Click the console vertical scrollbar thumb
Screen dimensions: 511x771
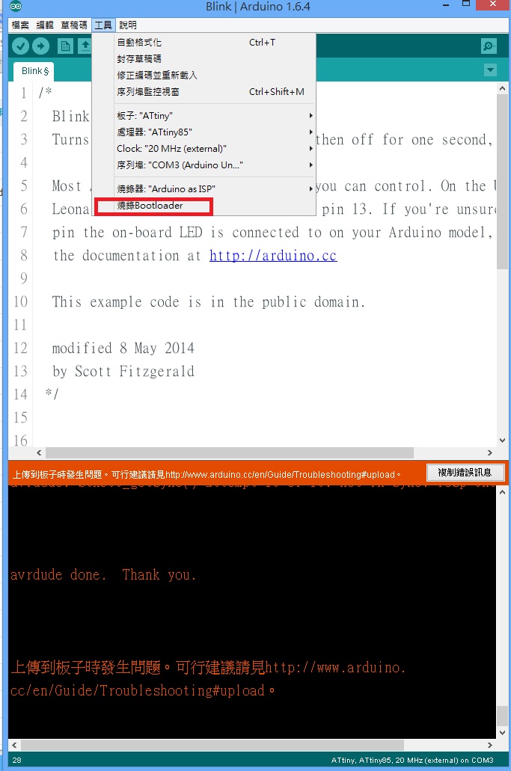(x=502, y=716)
